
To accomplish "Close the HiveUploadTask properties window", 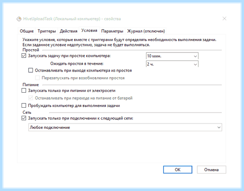I will (x=224, y=19).
